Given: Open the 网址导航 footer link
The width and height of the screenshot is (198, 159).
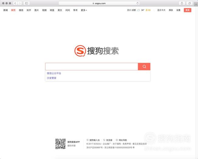Looking at the screenshot, I should [123, 140].
